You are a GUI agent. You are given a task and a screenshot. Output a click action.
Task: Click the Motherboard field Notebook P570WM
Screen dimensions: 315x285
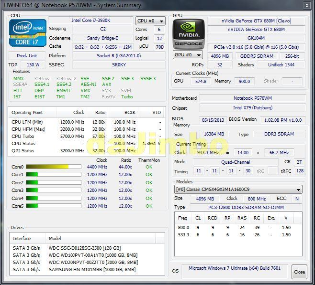[x=253, y=98]
